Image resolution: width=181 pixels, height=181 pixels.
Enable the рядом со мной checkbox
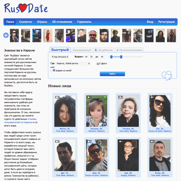point(52,71)
